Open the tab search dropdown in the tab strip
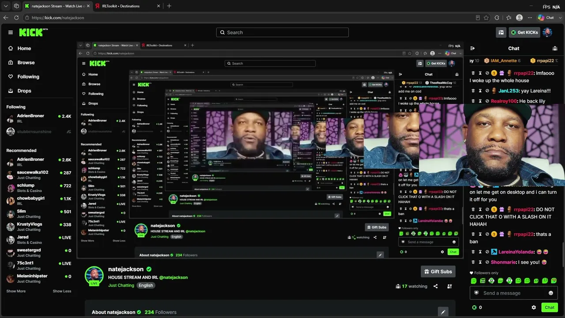This screenshot has width=565, height=318. pos(6,6)
